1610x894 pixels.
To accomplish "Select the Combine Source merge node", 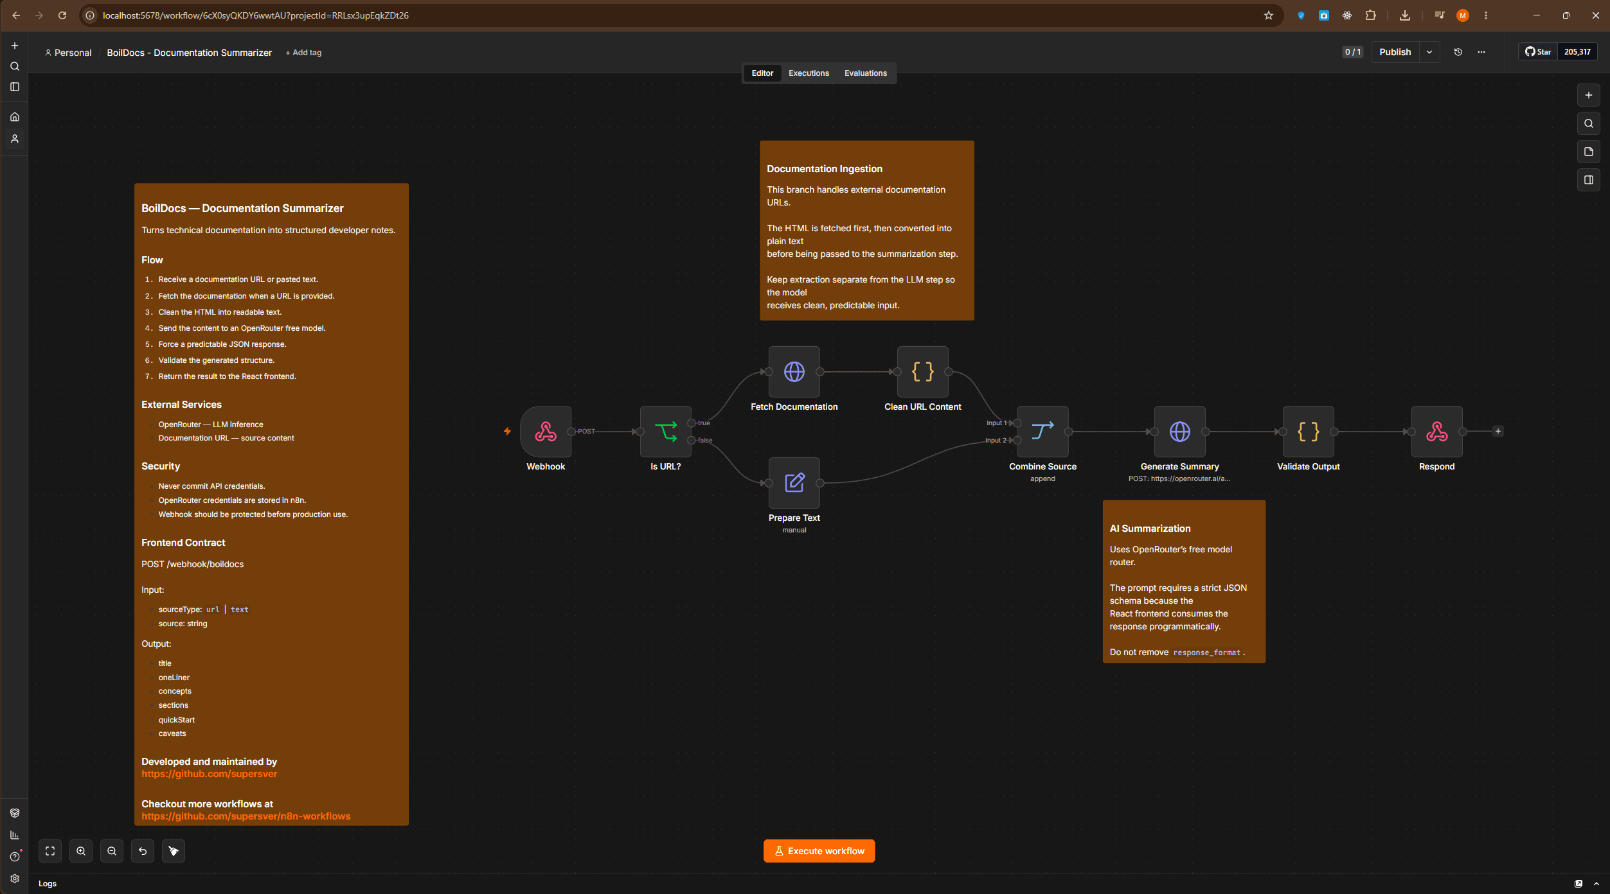I will [x=1042, y=432].
